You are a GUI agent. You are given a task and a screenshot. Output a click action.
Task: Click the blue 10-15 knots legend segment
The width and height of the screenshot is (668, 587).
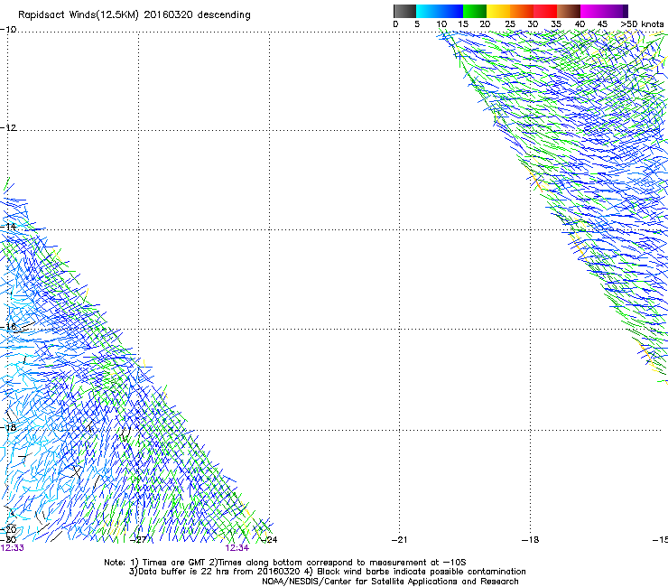pos(451,11)
